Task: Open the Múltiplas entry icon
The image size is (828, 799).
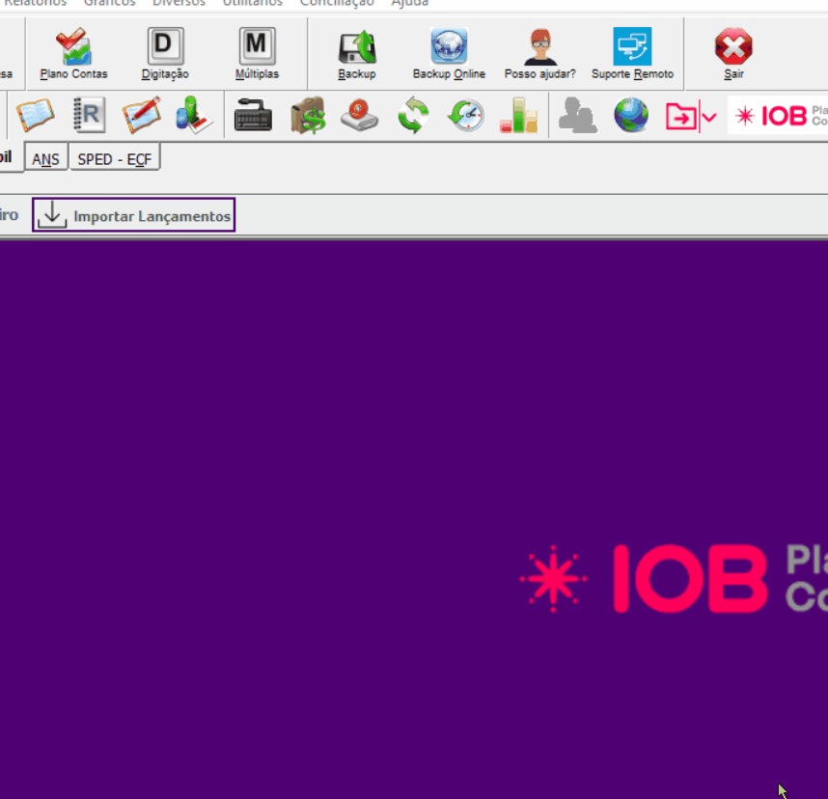Action: click(257, 54)
